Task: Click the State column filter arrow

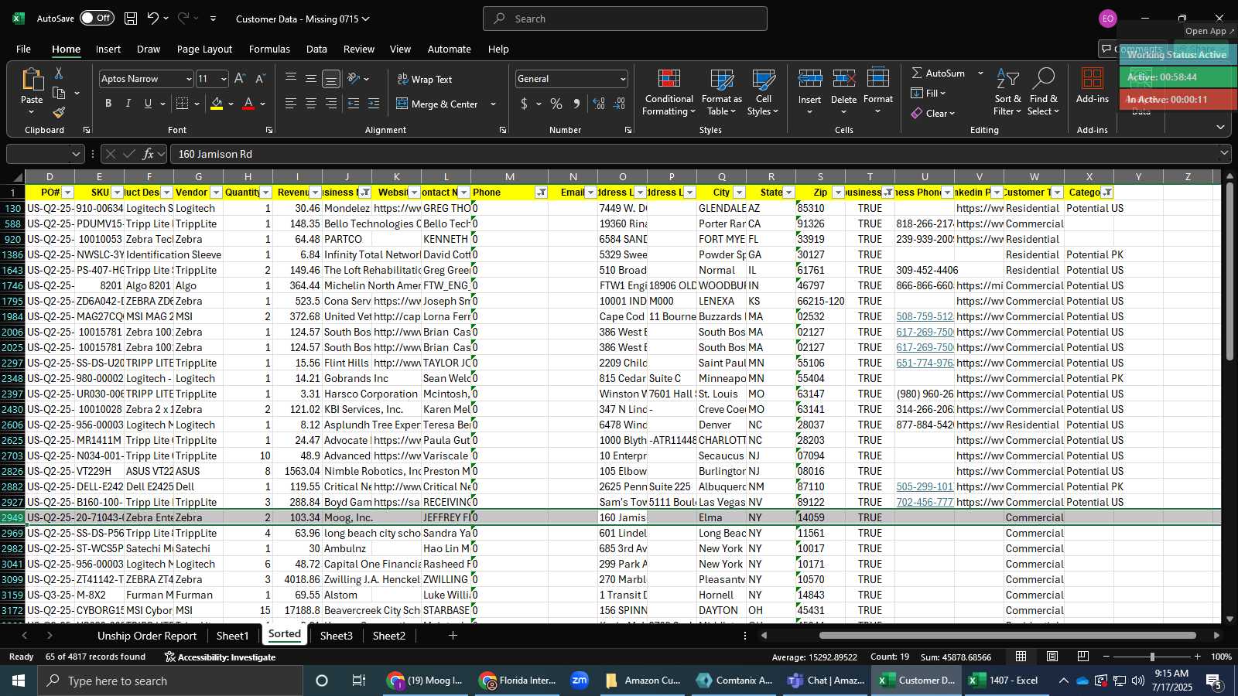Action: click(788, 193)
